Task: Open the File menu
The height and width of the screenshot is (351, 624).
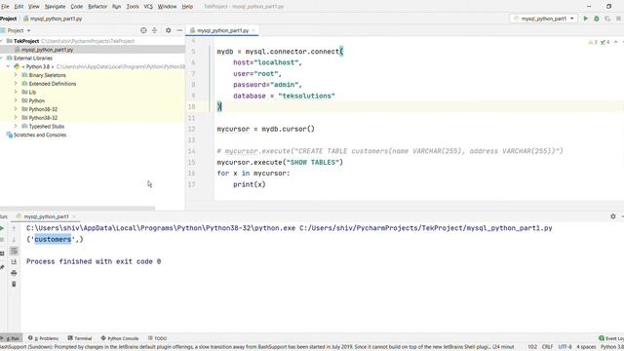Action: tap(5, 7)
